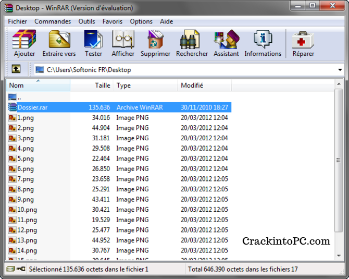Click the size value 135.636
Screen dimensions: 349x279
tap(99, 107)
